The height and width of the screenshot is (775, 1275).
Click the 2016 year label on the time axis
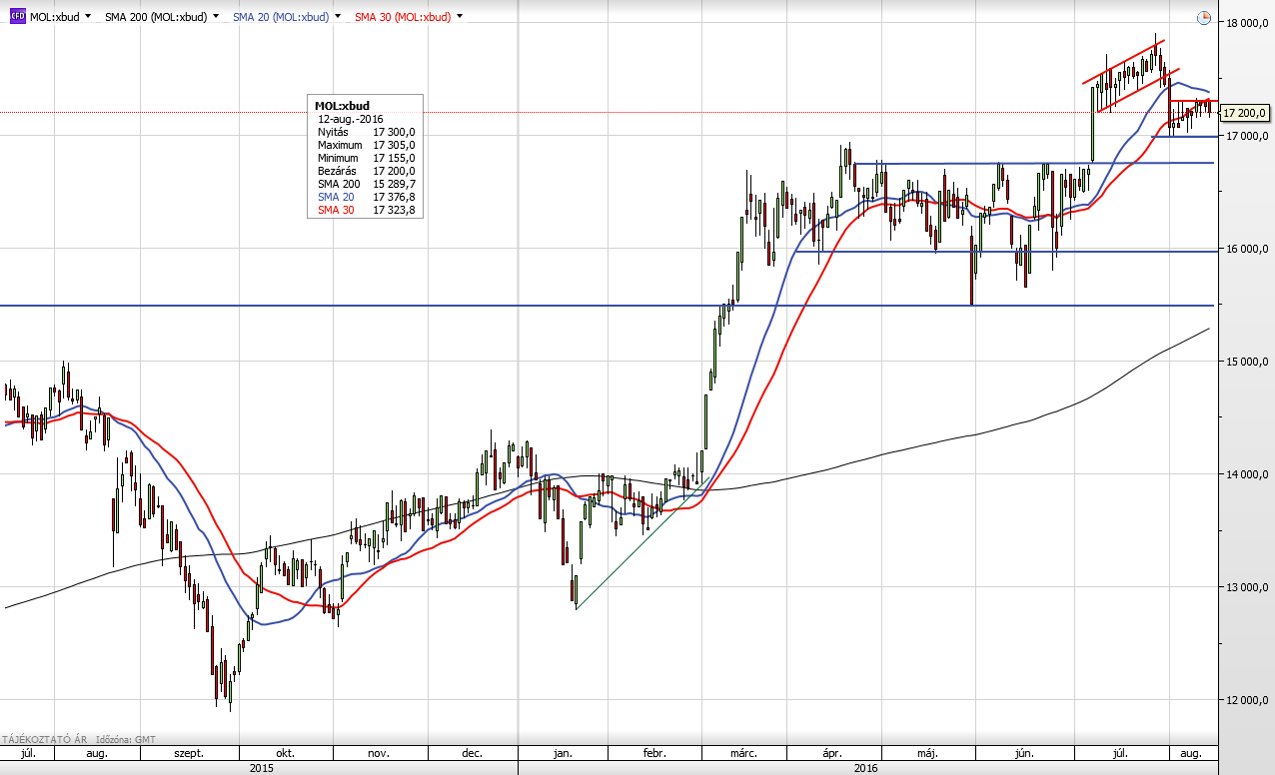[866, 768]
